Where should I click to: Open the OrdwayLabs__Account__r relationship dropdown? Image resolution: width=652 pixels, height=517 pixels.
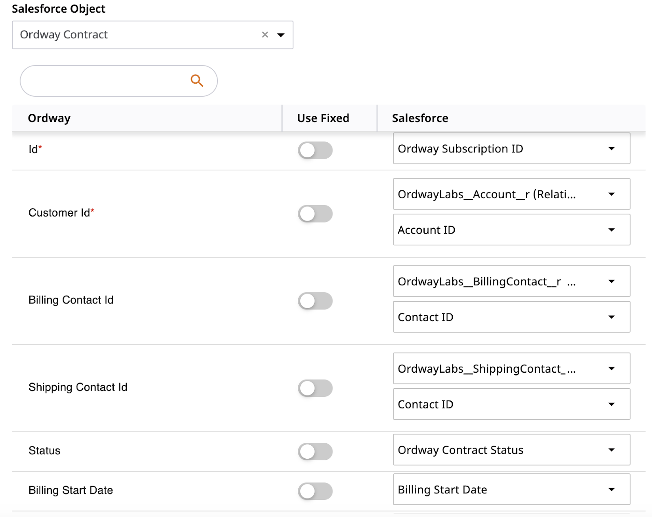point(511,194)
